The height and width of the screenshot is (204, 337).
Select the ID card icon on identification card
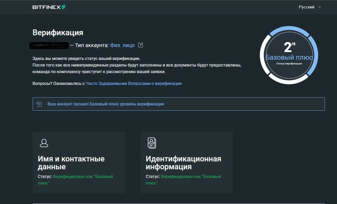click(x=152, y=143)
